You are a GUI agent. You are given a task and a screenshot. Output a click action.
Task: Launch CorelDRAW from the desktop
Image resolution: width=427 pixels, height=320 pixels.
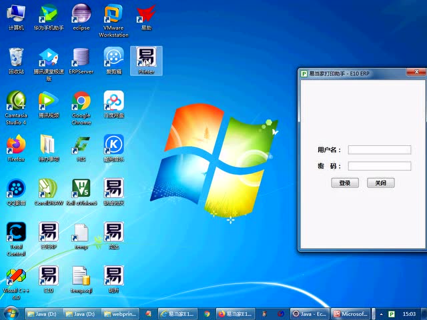click(49, 192)
